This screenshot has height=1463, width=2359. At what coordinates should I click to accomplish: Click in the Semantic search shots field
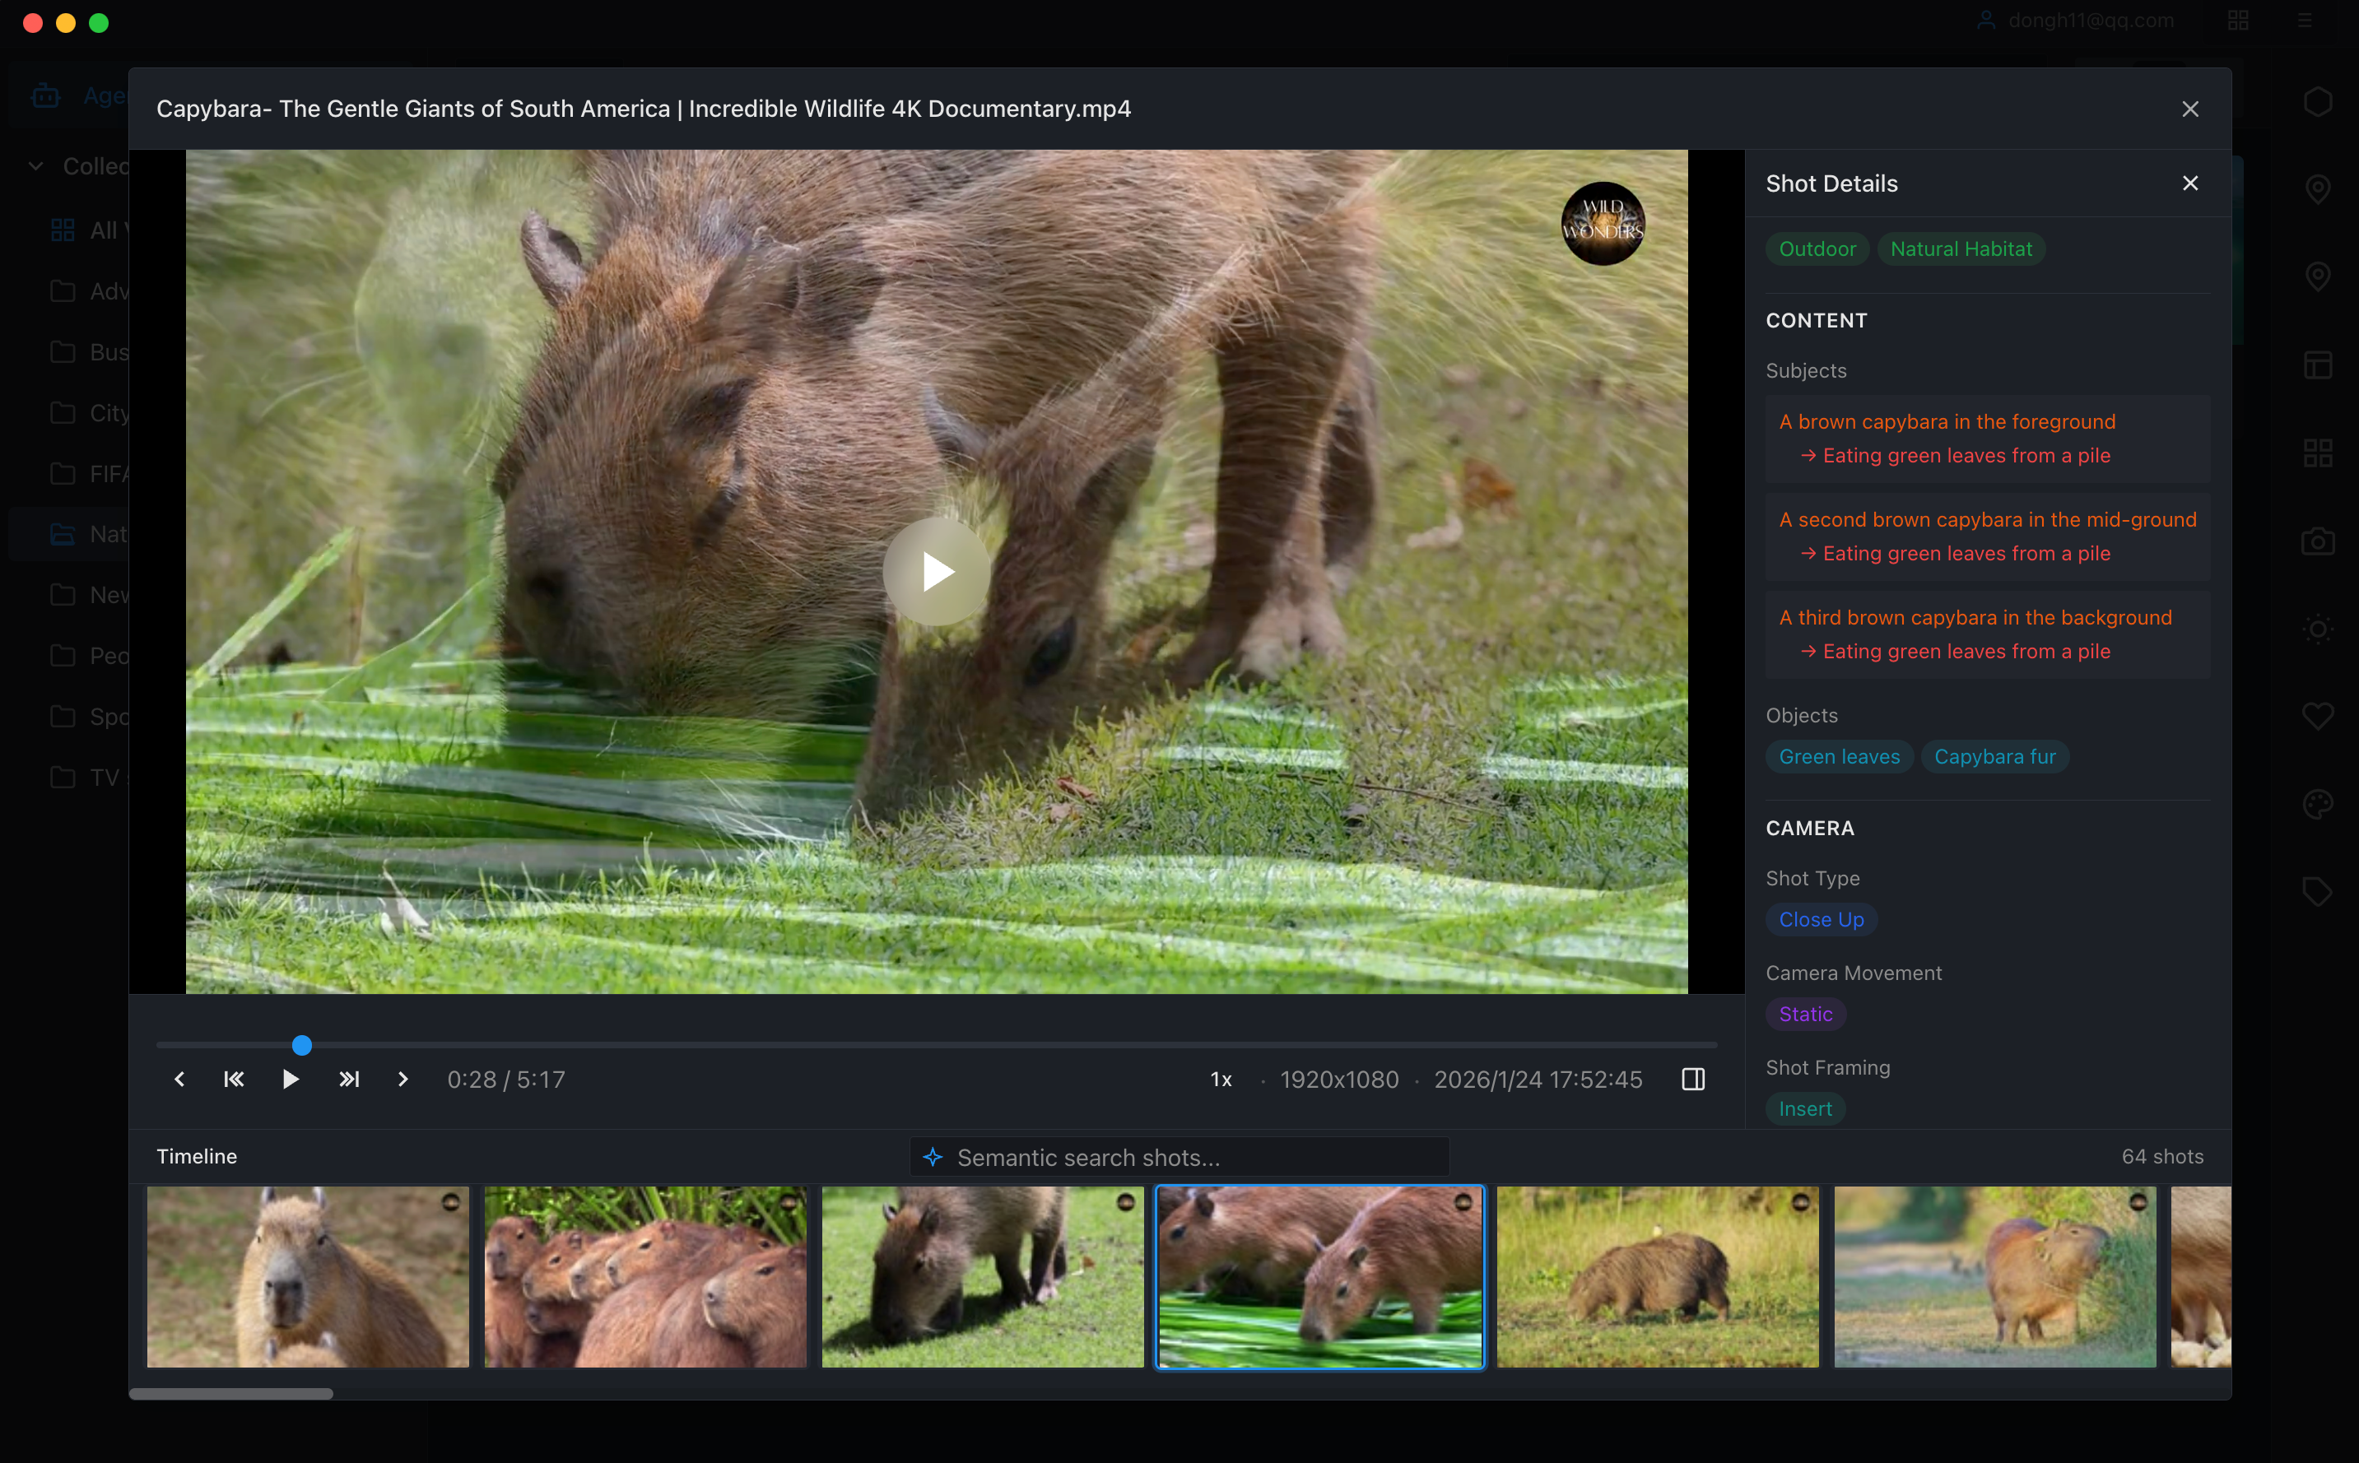1179,1156
